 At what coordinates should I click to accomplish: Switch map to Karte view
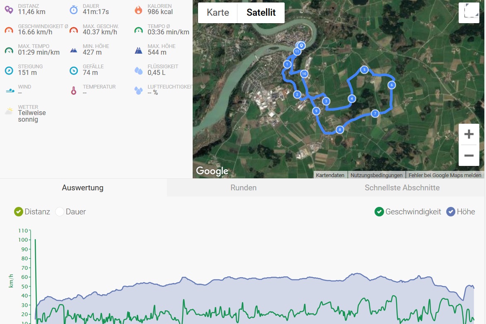click(218, 12)
